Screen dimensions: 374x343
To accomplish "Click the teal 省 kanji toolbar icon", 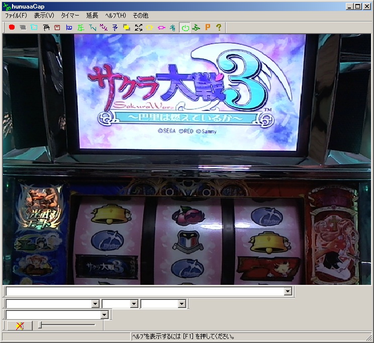I will [173, 28].
